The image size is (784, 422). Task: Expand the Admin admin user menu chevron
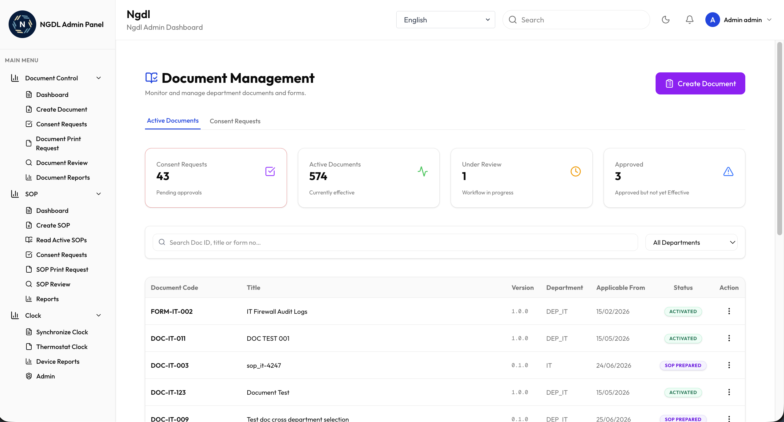point(769,20)
